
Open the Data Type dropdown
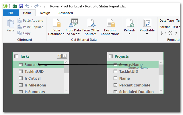coord(170,21)
